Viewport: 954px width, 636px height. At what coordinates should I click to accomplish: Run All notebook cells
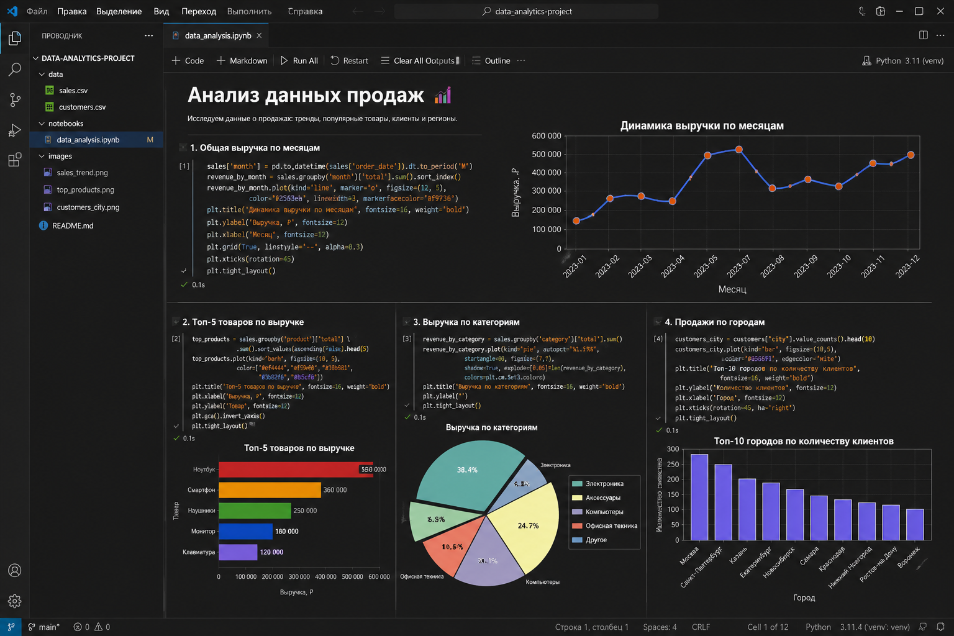click(x=299, y=60)
